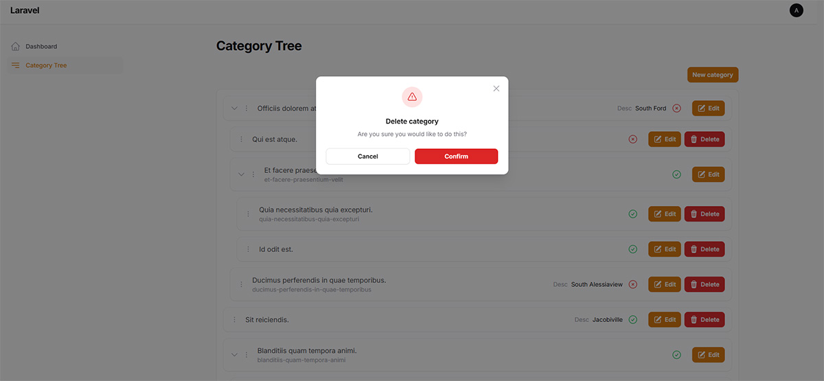Open the Dashboard page from sidebar
824x381 pixels.
pos(41,47)
